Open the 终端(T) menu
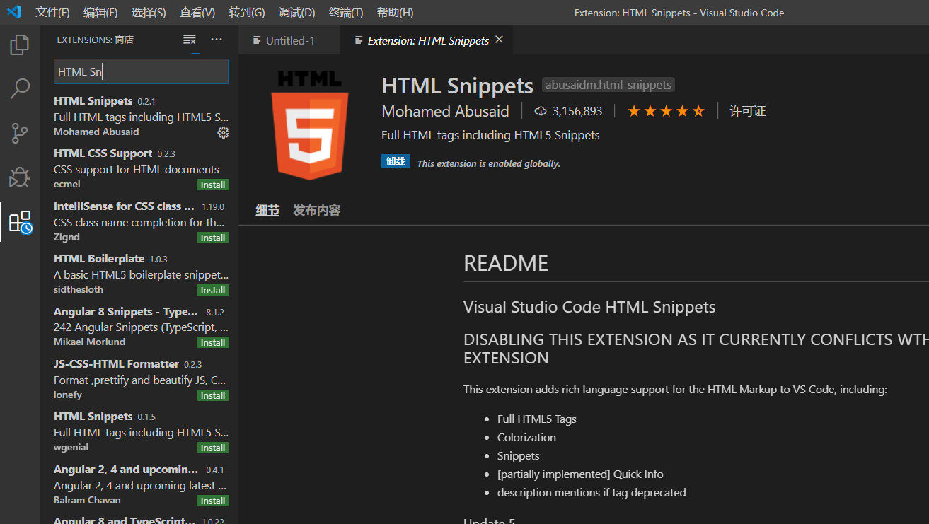Screen dimensions: 929x524 pyautogui.click(x=346, y=13)
